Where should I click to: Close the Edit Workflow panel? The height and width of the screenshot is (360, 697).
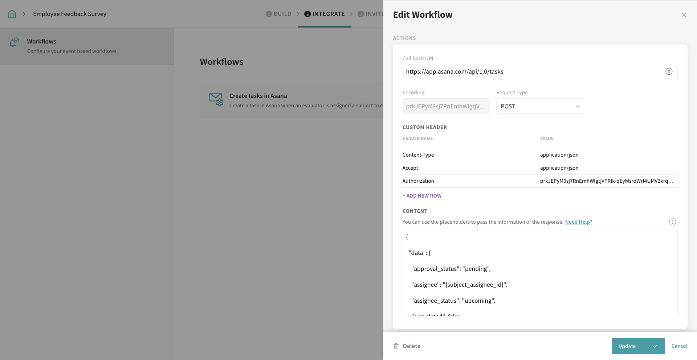tap(684, 15)
